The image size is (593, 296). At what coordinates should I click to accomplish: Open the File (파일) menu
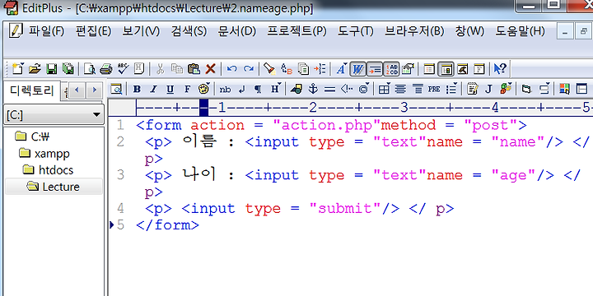coord(46,31)
